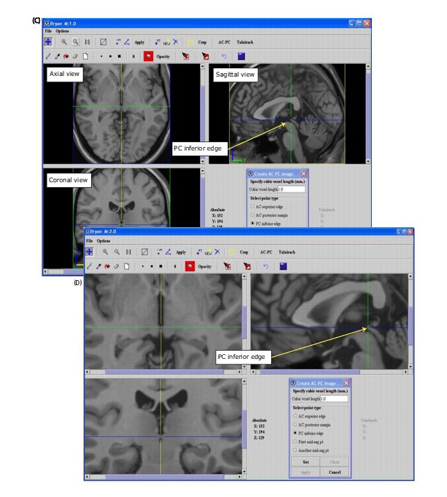Click the Cubic voxel length field in the front dialog
This screenshot has width=447, height=497.
[334, 398]
